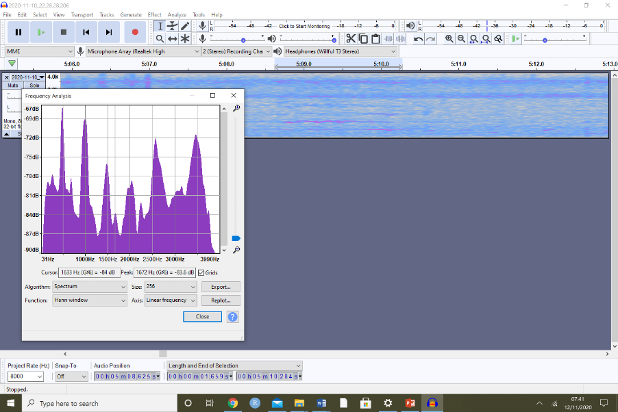
Task: Start playback with the Play button
Action: coord(41,32)
